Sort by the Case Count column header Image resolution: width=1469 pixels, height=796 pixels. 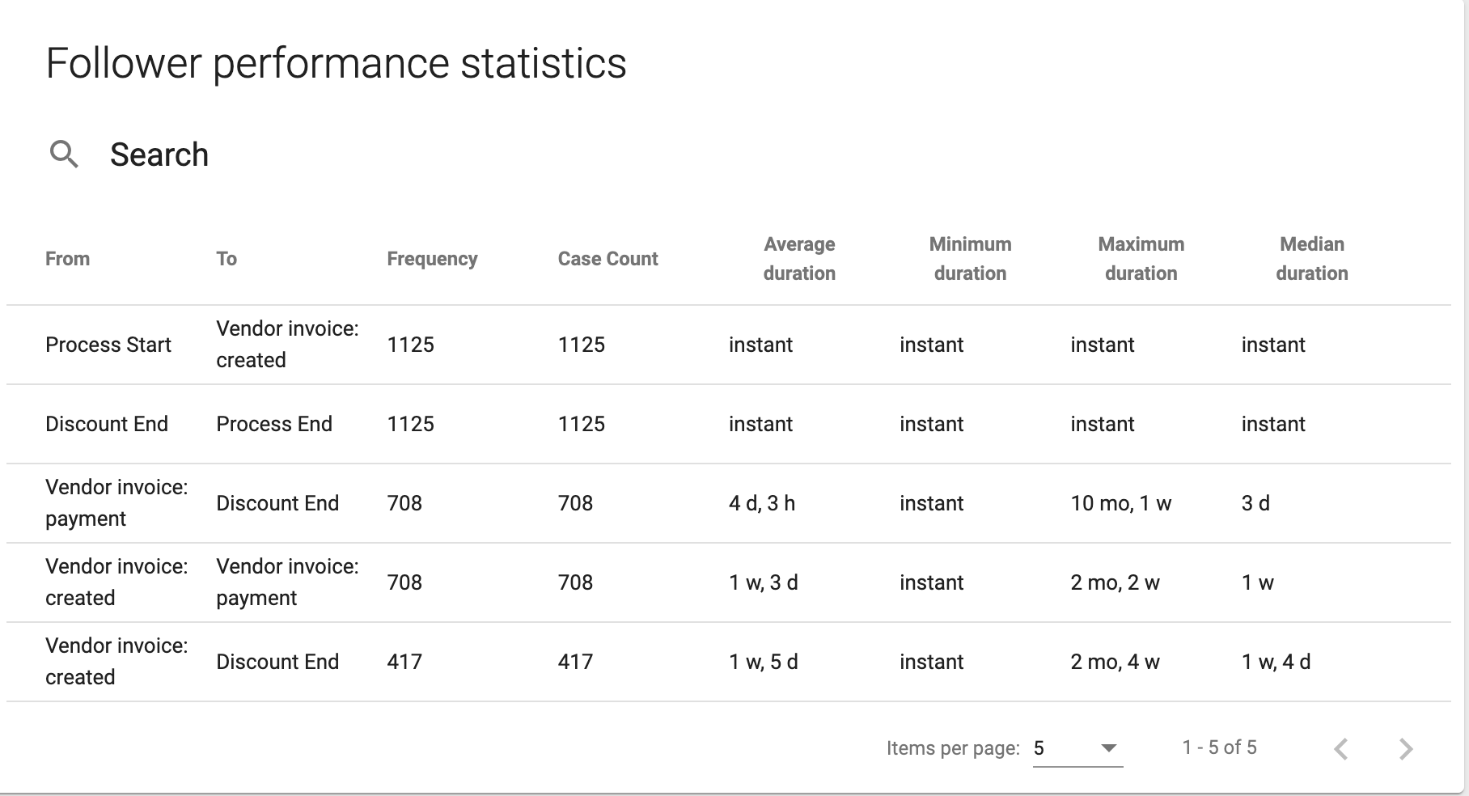[607, 259]
